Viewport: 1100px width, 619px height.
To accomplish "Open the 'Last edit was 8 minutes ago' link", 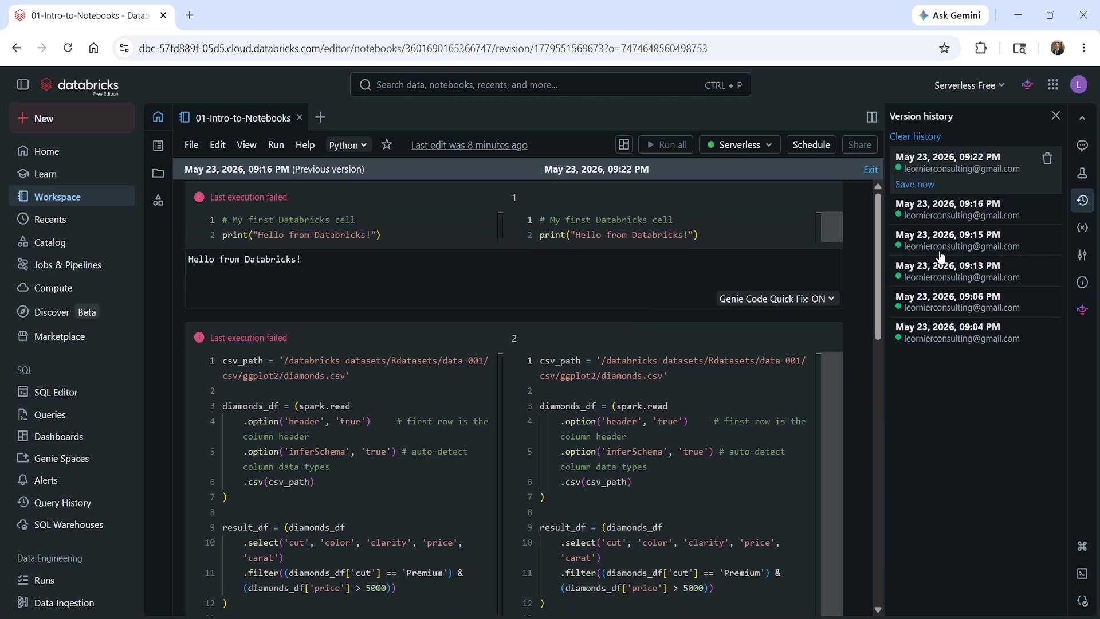I will pyautogui.click(x=469, y=145).
